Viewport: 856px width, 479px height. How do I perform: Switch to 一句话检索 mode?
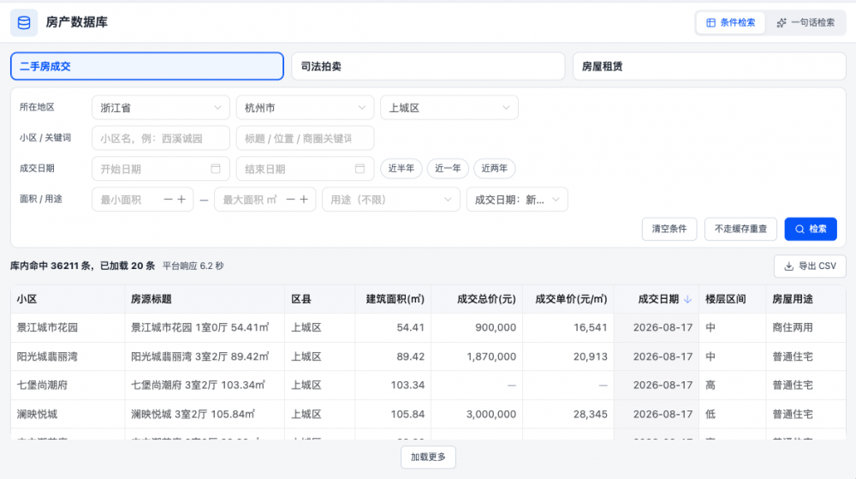[805, 22]
